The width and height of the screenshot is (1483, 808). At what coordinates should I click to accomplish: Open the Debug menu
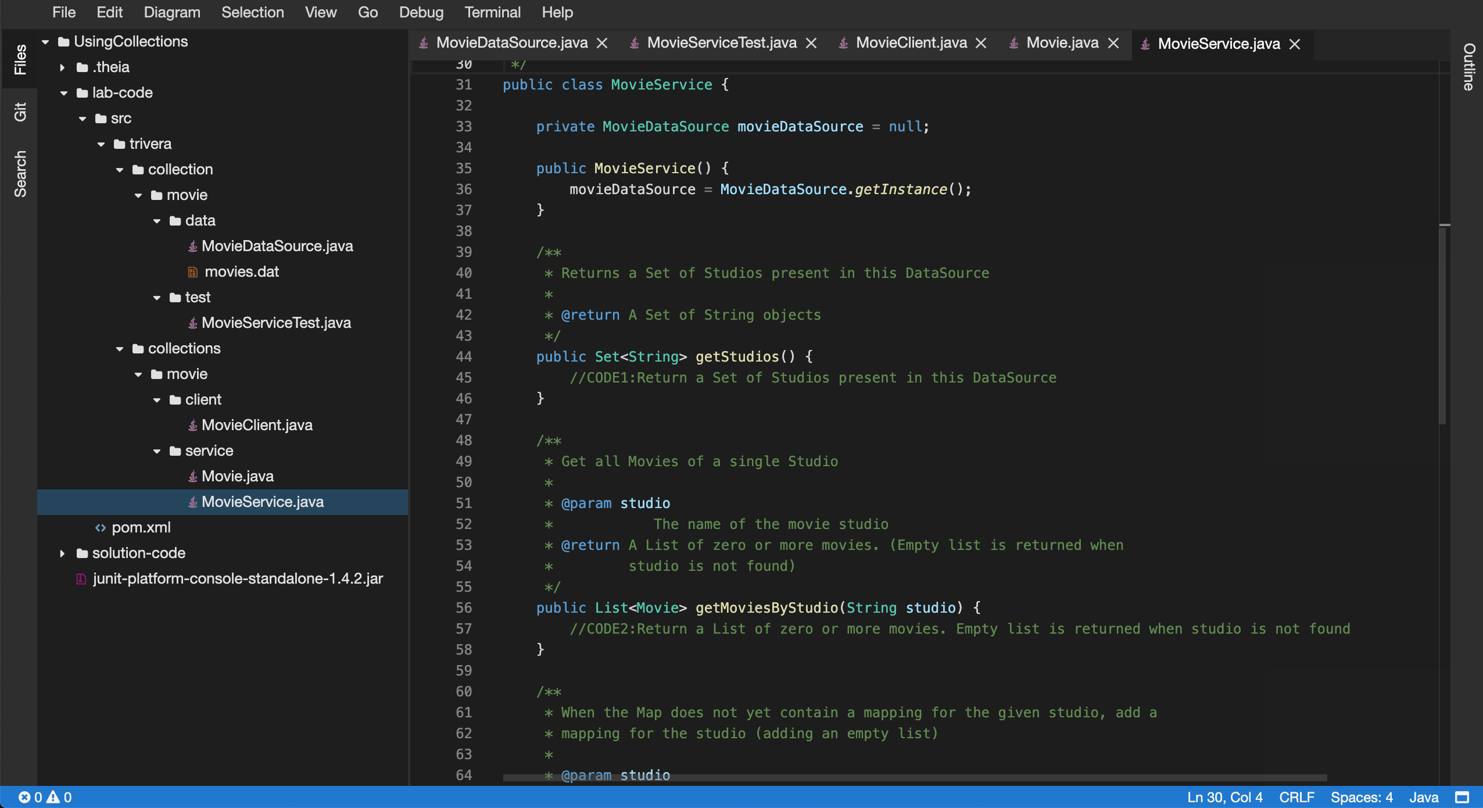[421, 12]
